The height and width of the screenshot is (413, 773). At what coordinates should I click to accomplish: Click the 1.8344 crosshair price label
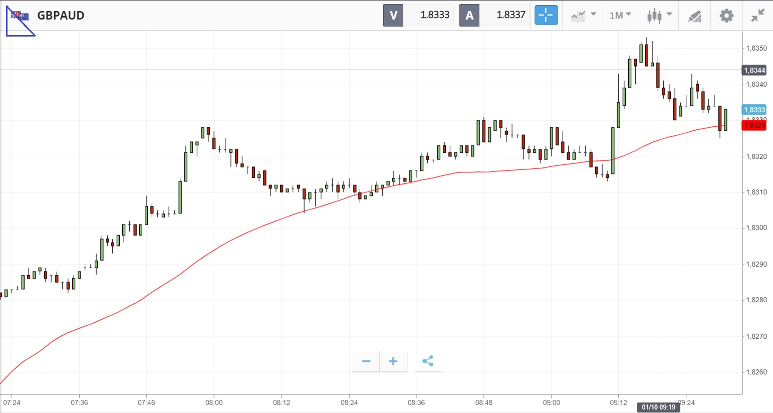[754, 70]
